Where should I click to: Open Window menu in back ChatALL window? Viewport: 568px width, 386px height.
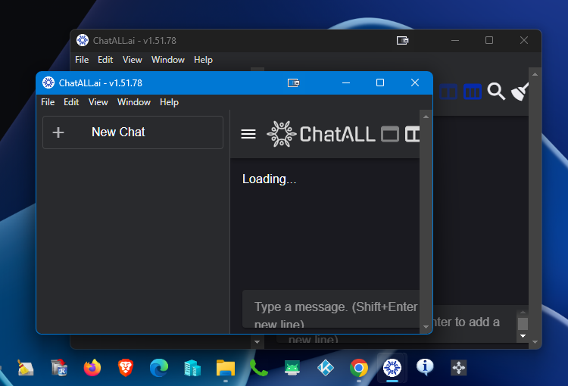167,60
